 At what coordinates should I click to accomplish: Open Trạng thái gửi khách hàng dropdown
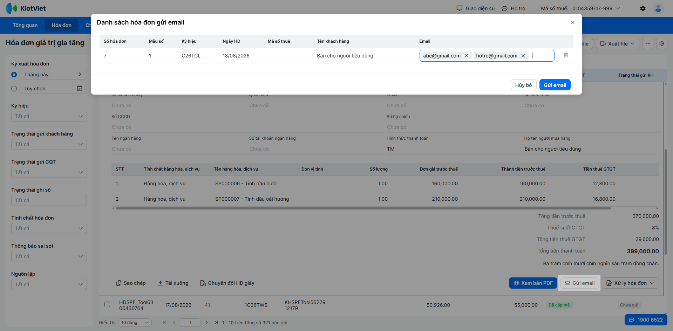(49, 144)
